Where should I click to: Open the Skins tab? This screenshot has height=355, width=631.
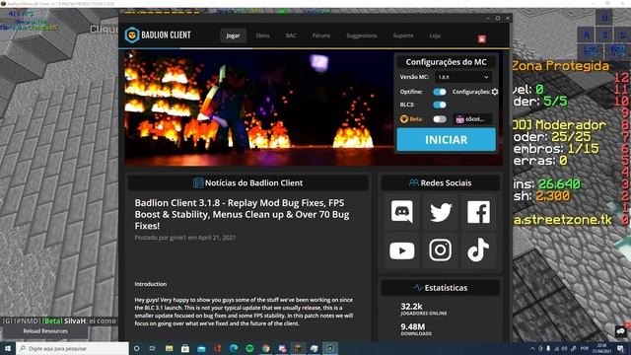[262, 35]
